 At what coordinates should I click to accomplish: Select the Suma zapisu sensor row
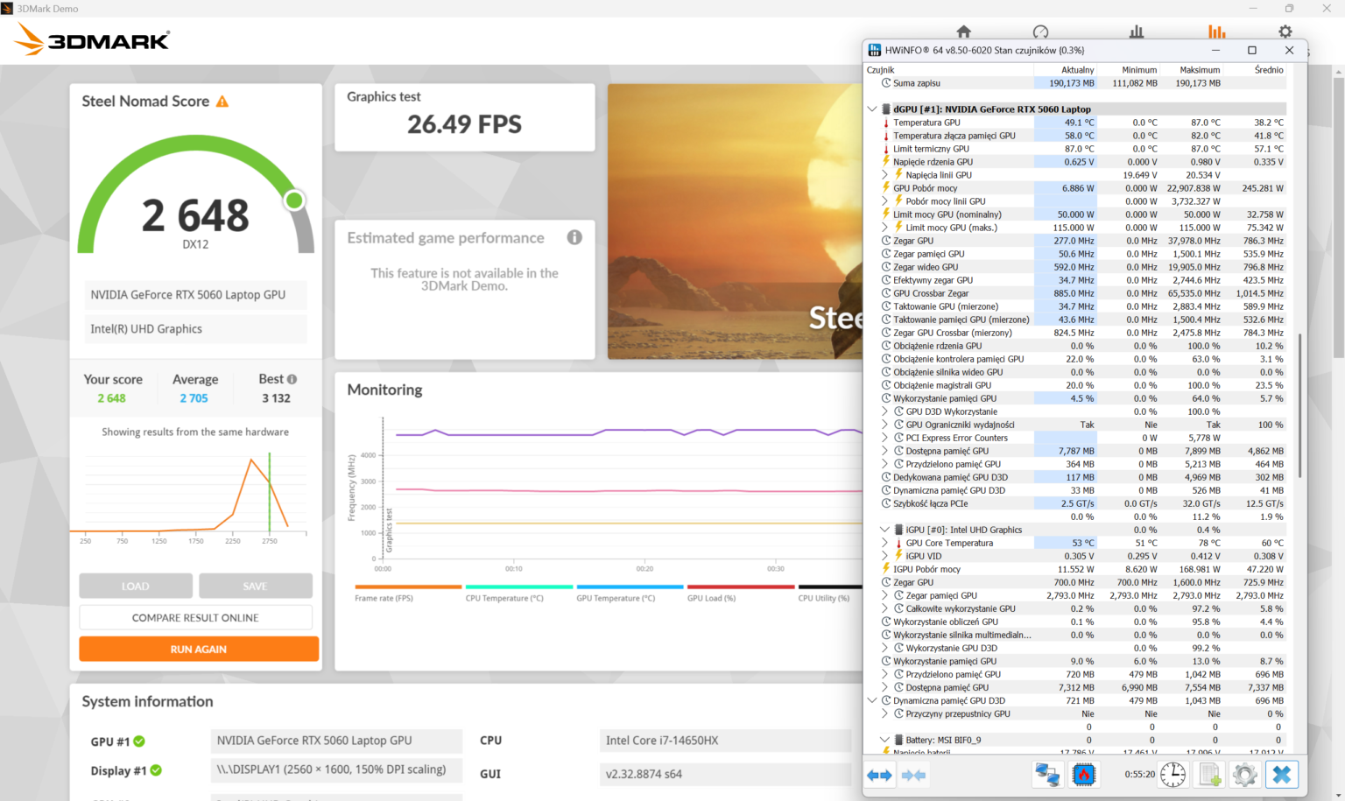click(x=1075, y=83)
